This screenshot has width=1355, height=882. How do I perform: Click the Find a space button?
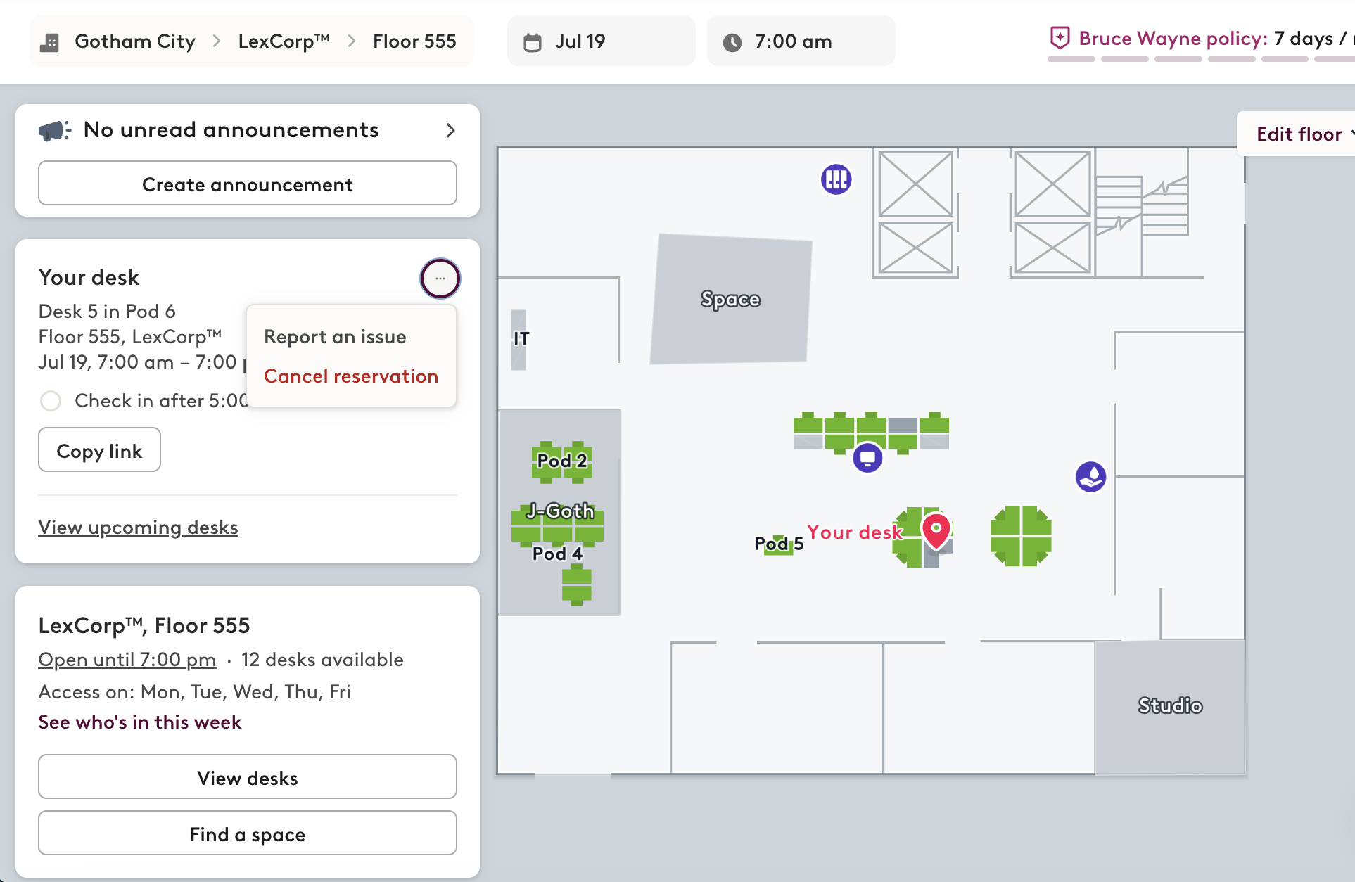[248, 833]
